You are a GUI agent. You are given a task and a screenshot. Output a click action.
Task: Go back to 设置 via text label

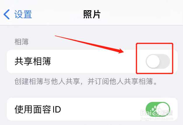tap(23, 14)
